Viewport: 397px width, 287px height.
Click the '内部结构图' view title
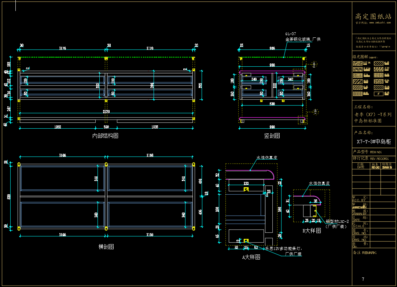[105, 136]
